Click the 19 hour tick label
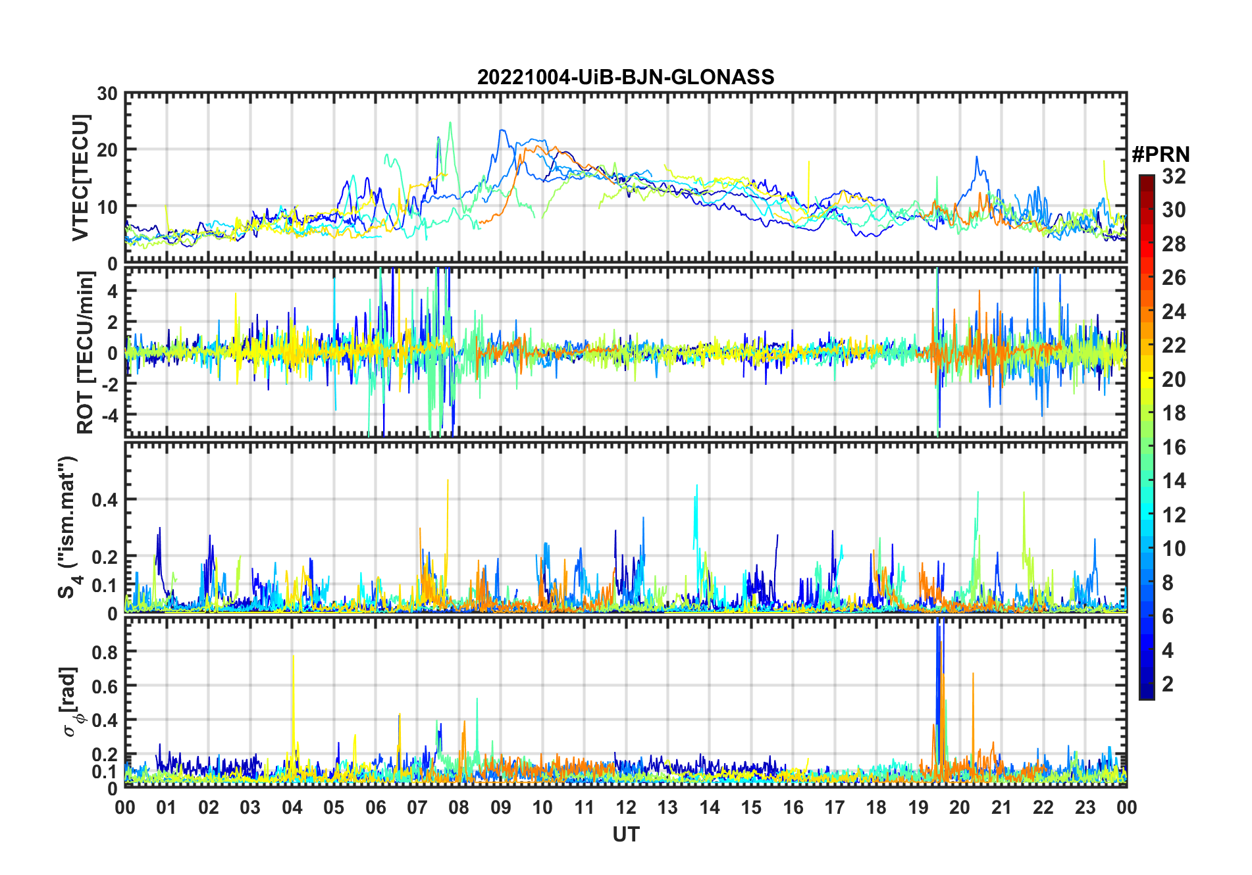The image size is (1252, 875). (918, 807)
